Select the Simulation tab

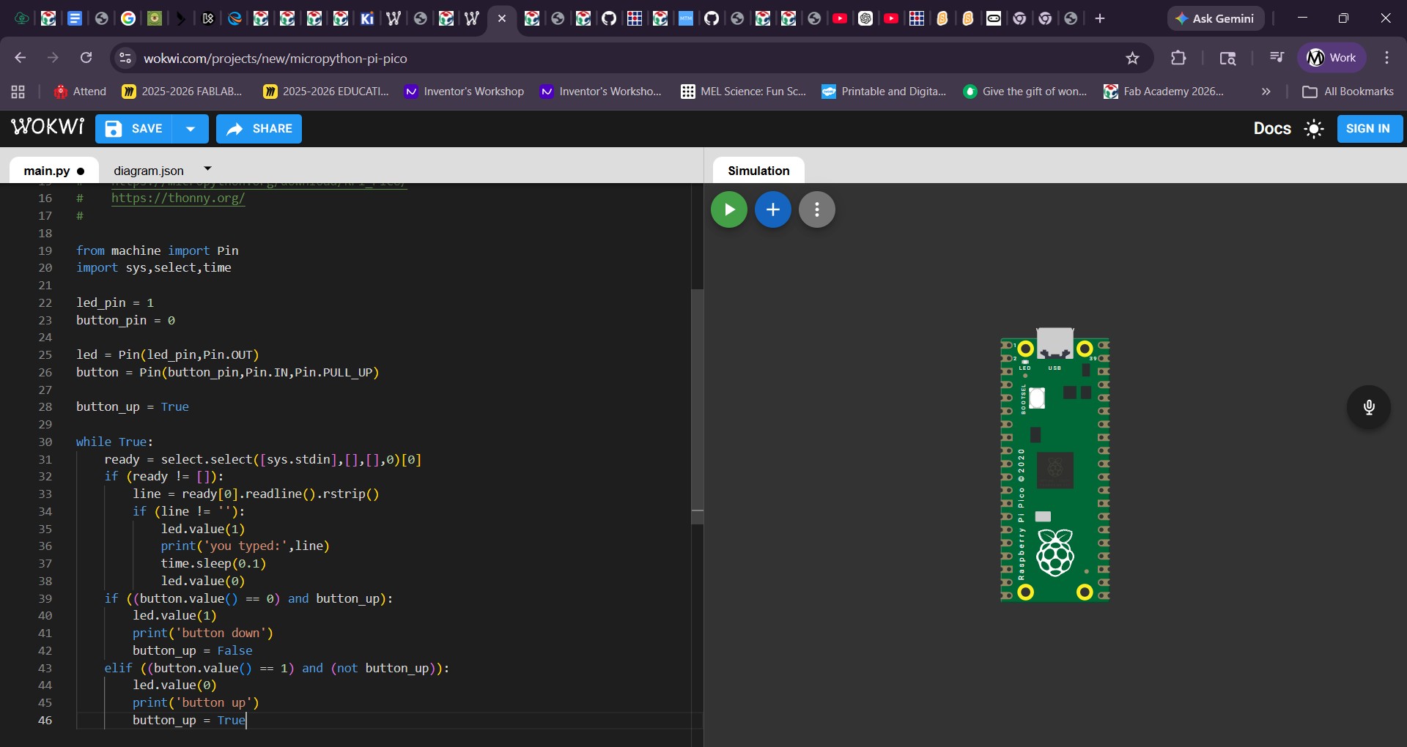(758, 171)
